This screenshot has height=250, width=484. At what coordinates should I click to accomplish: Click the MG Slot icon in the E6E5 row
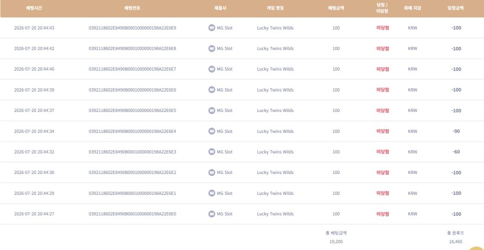click(x=212, y=110)
